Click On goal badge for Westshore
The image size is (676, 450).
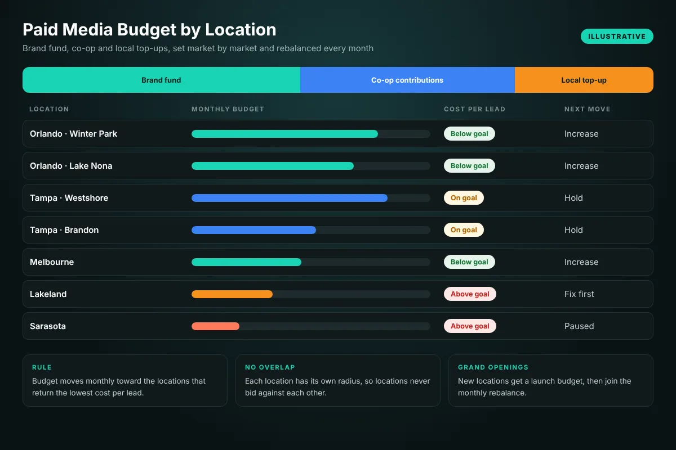point(464,198)
